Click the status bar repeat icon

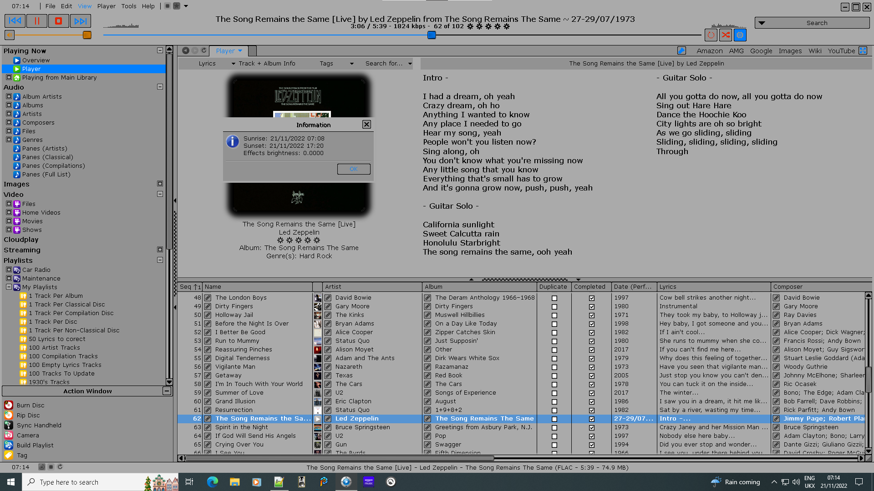[60, 467]
